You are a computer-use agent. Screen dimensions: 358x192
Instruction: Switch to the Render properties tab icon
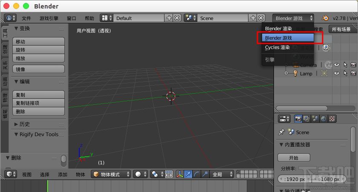298,119
